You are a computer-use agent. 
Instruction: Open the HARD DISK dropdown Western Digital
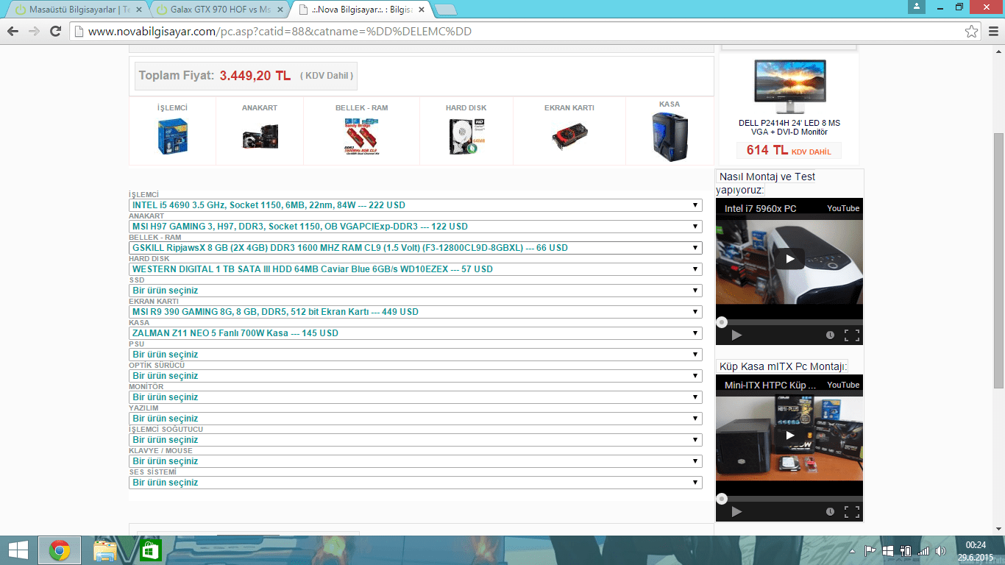pos(416,269)
